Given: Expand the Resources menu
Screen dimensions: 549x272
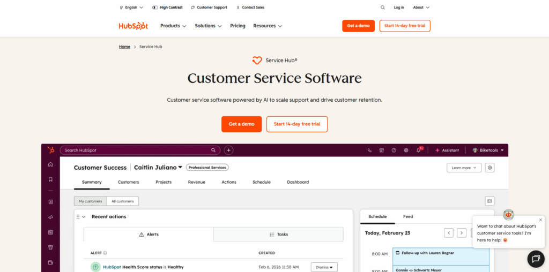Looking at the screenshot, I should [268, 26].
